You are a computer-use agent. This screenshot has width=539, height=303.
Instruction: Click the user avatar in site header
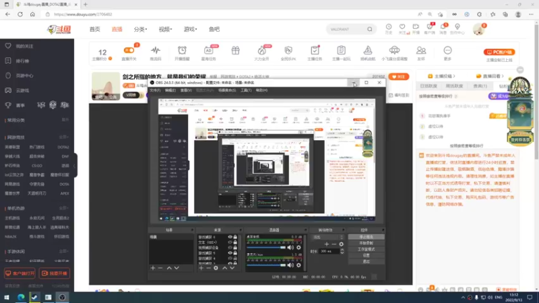tap(478, 30)
